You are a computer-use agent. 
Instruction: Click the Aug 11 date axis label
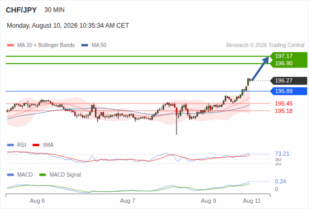[252, 201]
